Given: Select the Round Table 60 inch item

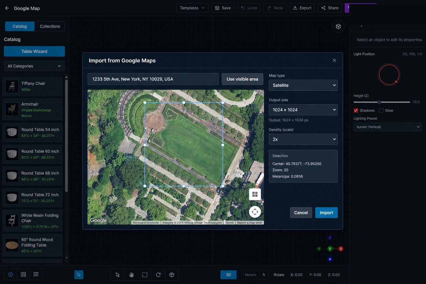Looking at the screenshot, I should point(32,154).
